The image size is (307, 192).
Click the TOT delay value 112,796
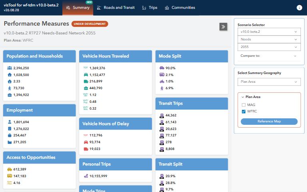(x=96, y=135)
